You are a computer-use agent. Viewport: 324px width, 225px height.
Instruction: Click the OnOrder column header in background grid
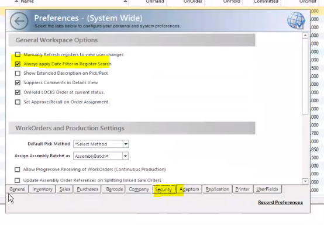tap(193, 2)
